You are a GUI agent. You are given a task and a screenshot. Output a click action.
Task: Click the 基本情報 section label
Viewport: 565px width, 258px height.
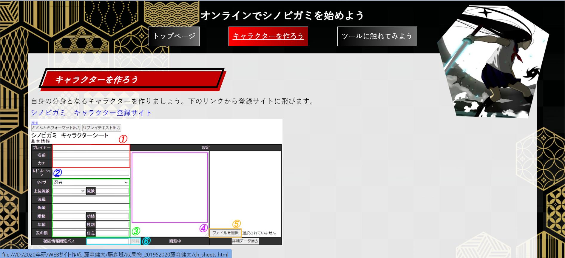coord(41,141)
